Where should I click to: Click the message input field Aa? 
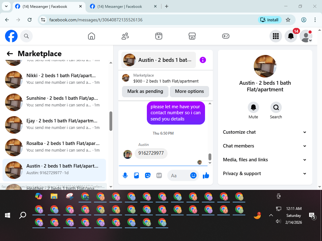tap(179, 176)
